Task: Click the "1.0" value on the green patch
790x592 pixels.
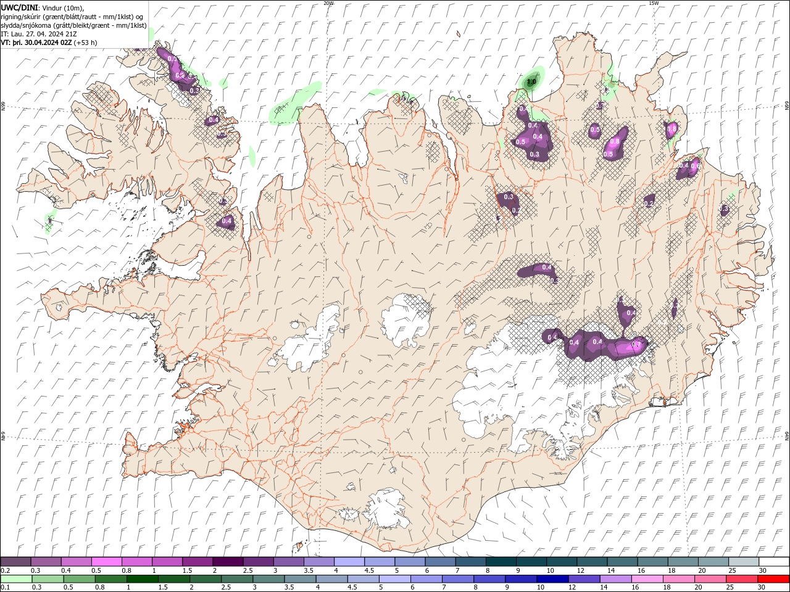Action: point(531,81)
